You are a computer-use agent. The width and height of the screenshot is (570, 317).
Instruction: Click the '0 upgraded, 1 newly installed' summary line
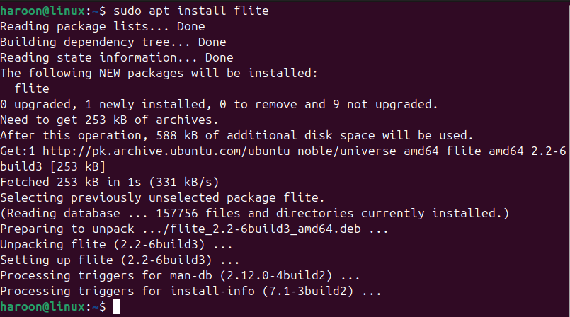[219, 104]
